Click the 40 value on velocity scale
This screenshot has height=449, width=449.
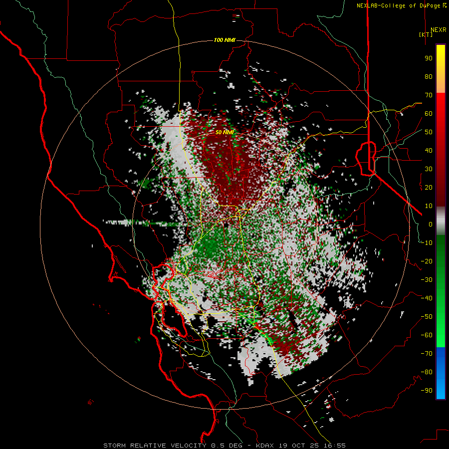[x=429, y=151]
